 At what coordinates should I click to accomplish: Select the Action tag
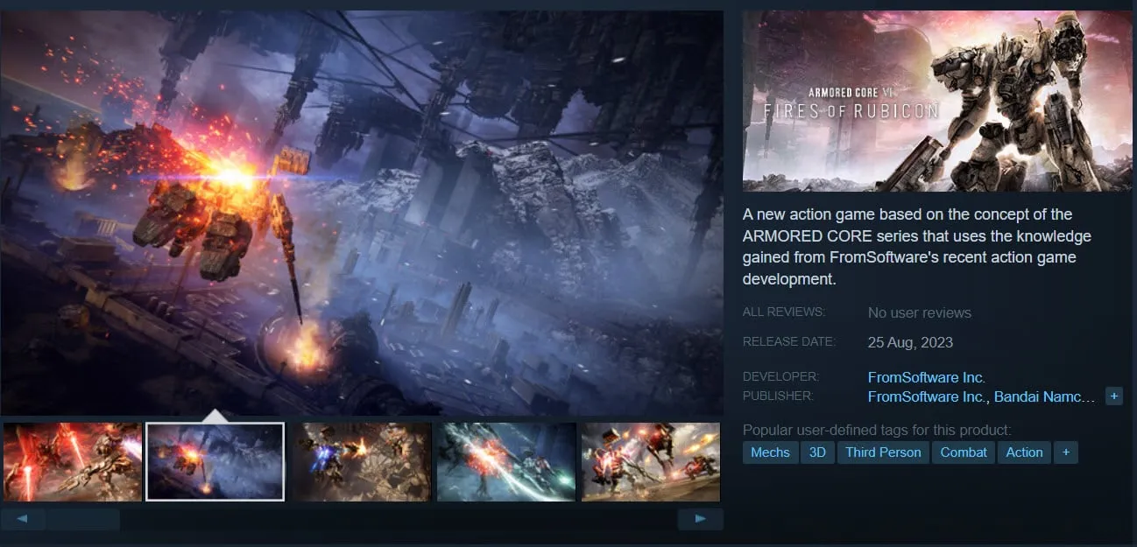[x=1024, y=452]
